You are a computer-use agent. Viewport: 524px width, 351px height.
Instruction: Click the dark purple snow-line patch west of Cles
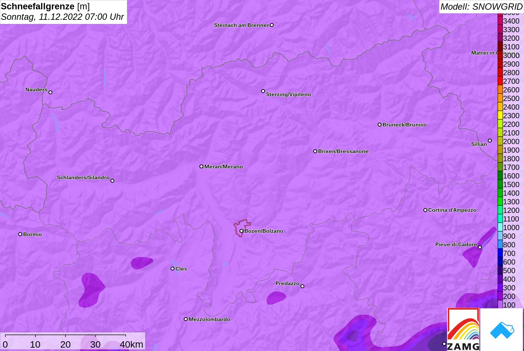pyautogui.click(x=142, y=263)
